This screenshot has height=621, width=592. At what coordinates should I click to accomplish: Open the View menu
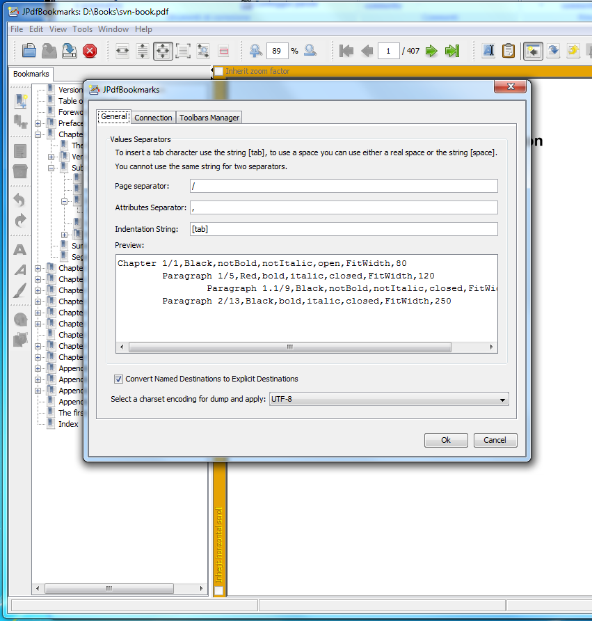click(x=58, y=29)
